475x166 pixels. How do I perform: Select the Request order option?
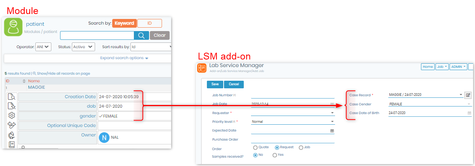[x=277, y=147]
